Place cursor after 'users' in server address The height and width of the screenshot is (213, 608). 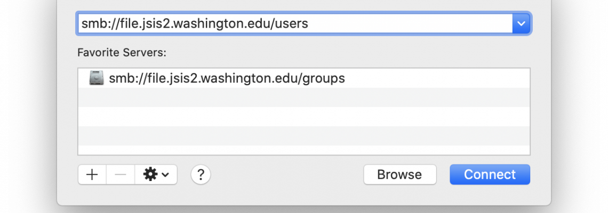(x=309, y=23)
